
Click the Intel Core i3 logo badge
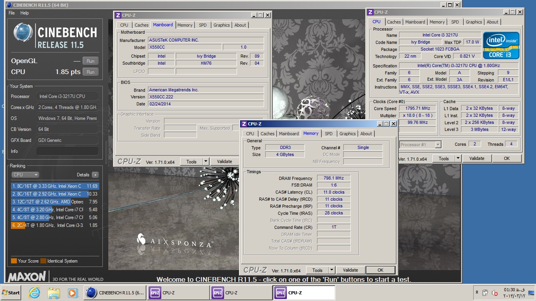[501, 45]
